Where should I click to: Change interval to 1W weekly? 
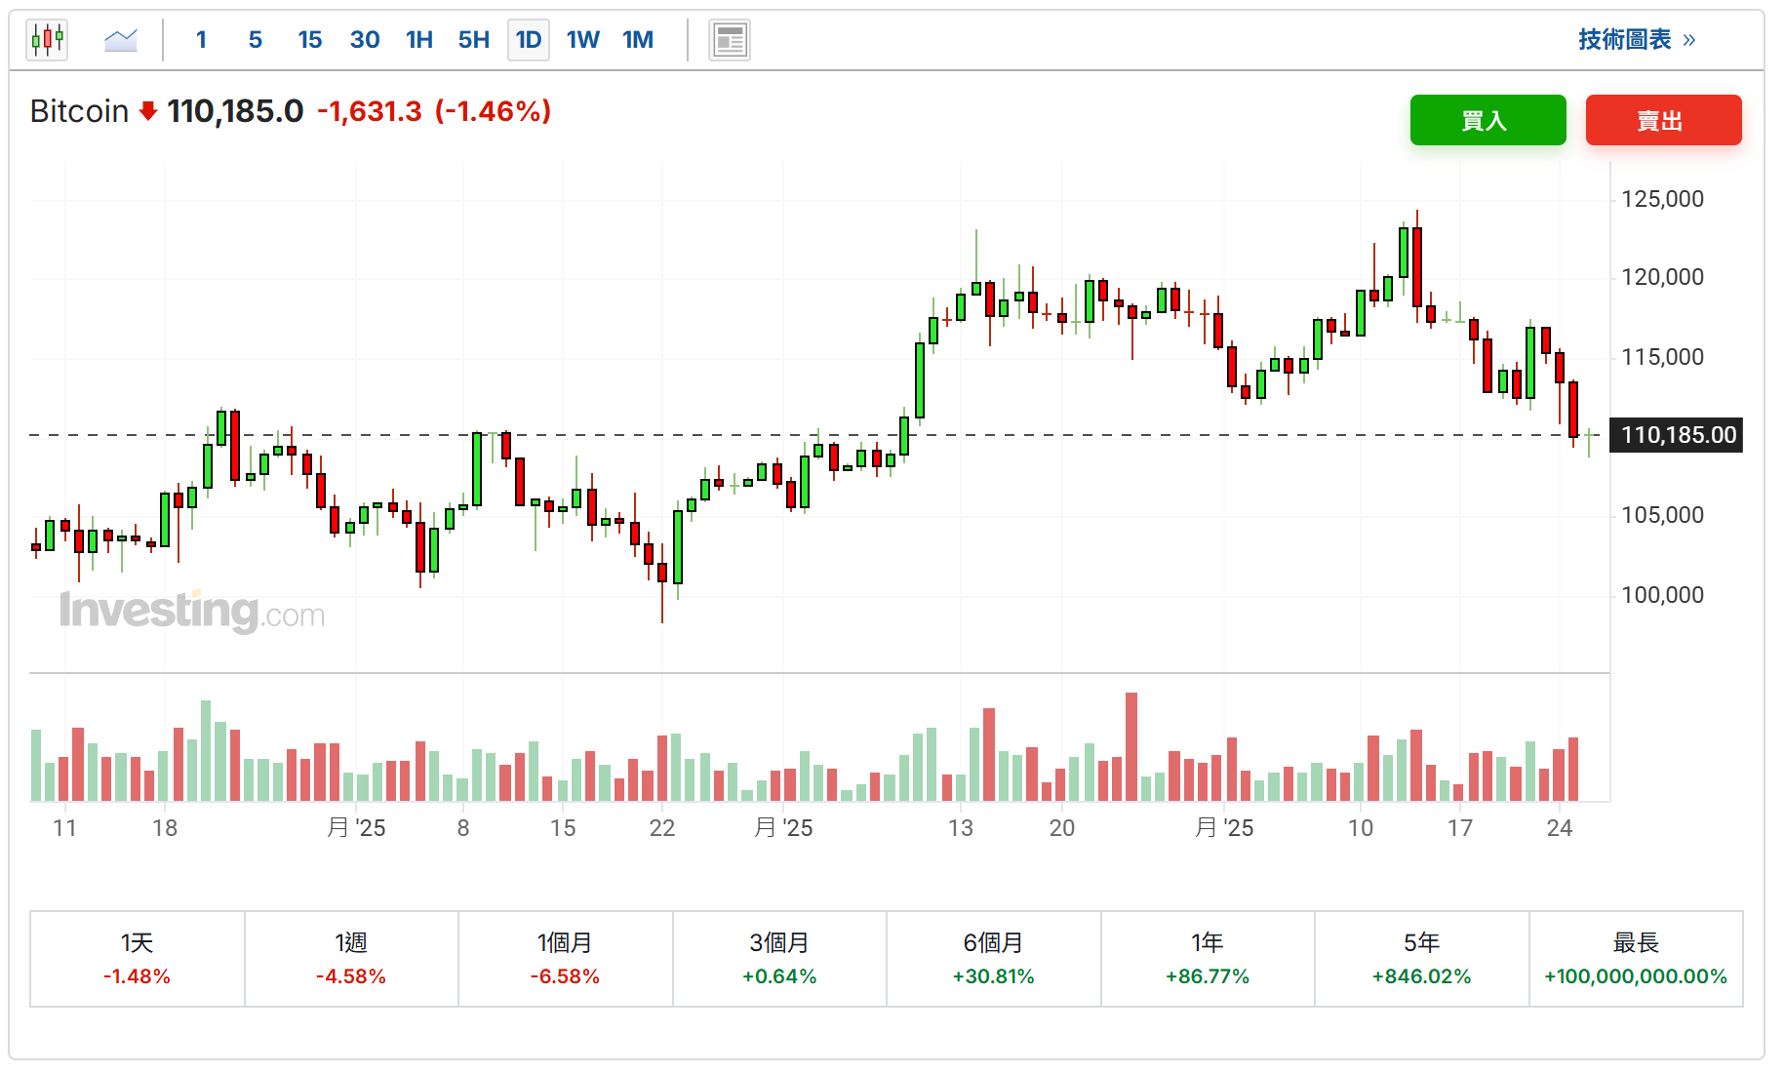pos(583,40)
